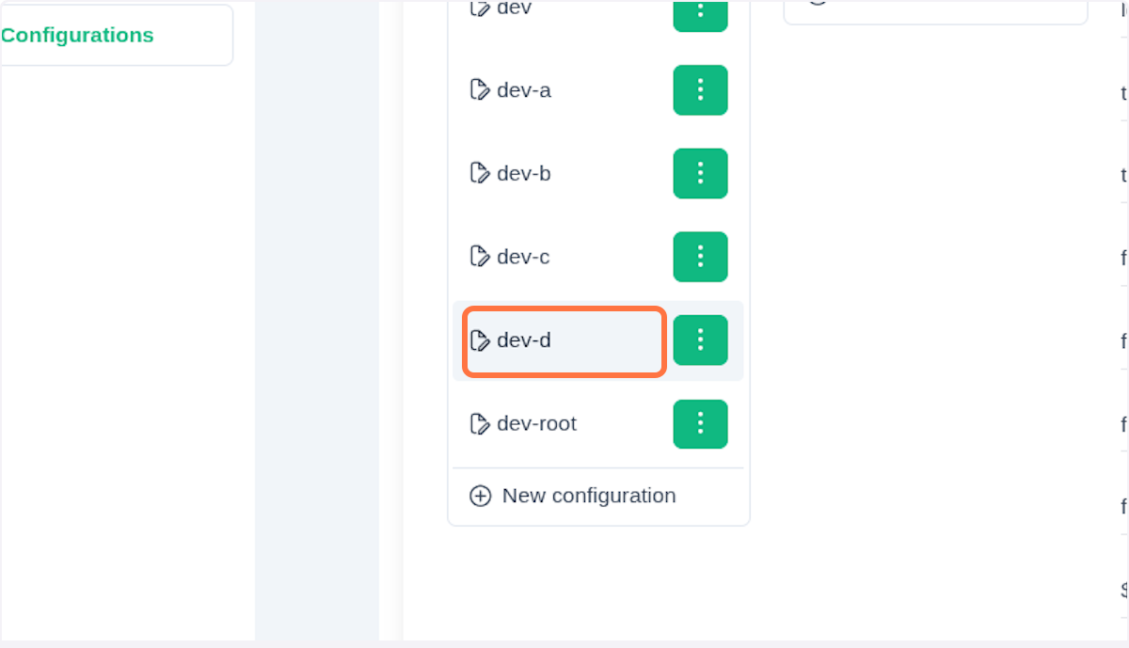Select the dev-c configuration
Viewport: 1129px width, 648px height.
[523, 256]
